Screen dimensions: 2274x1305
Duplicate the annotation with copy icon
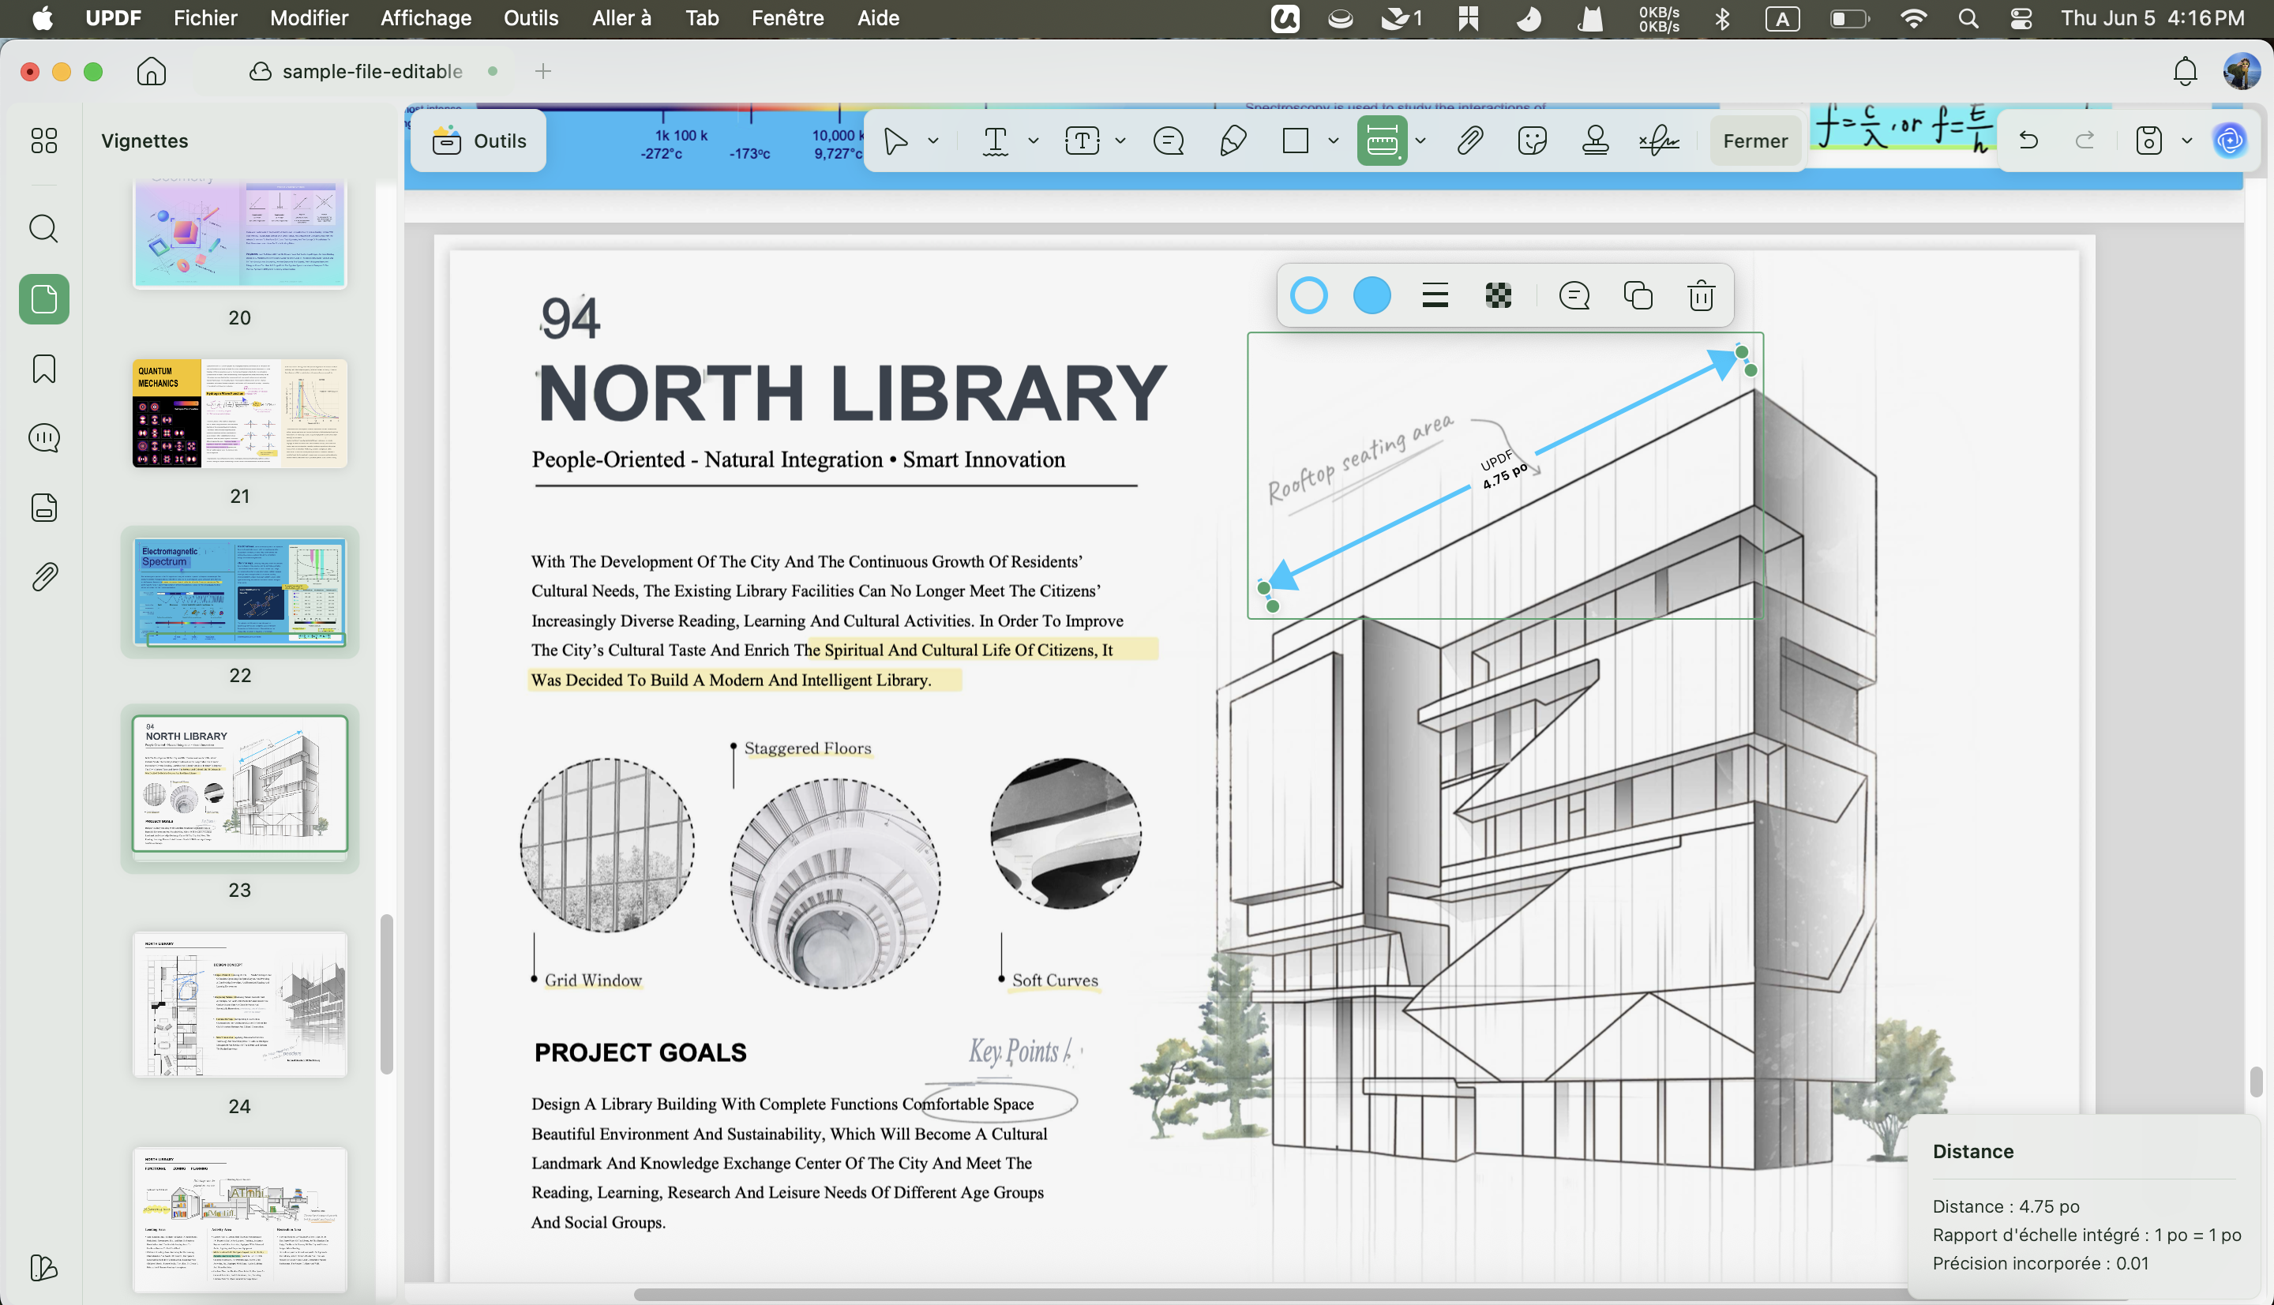point(1638,296)
